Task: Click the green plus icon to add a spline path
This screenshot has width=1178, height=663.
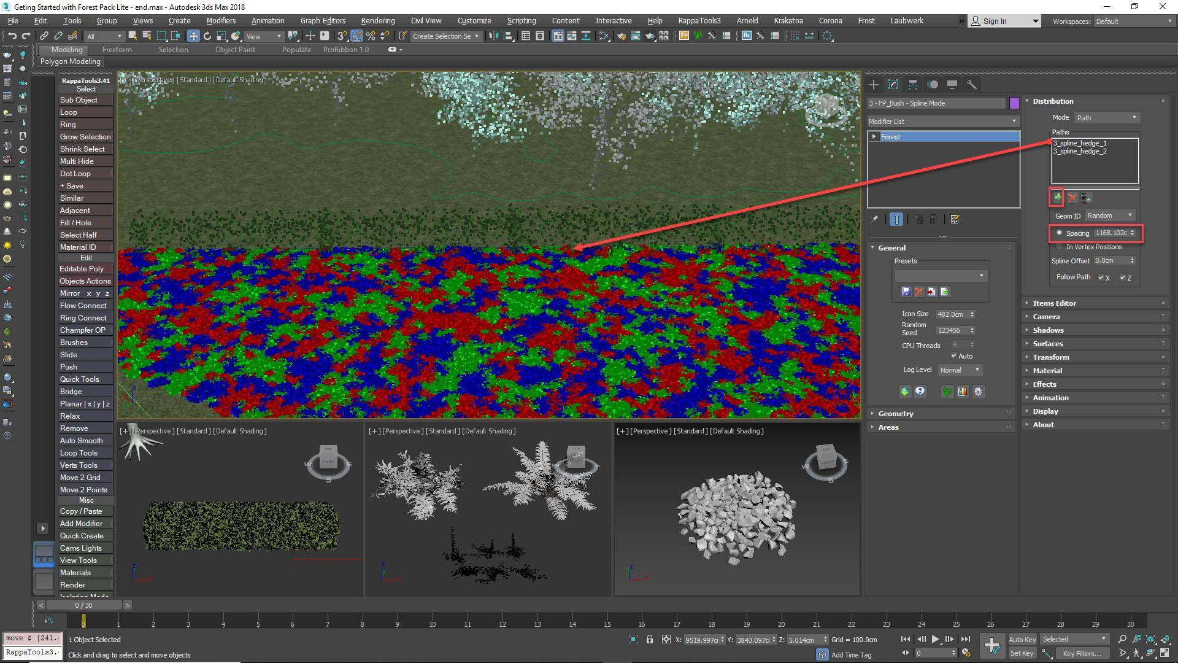Action: [x=1057, y=198]
